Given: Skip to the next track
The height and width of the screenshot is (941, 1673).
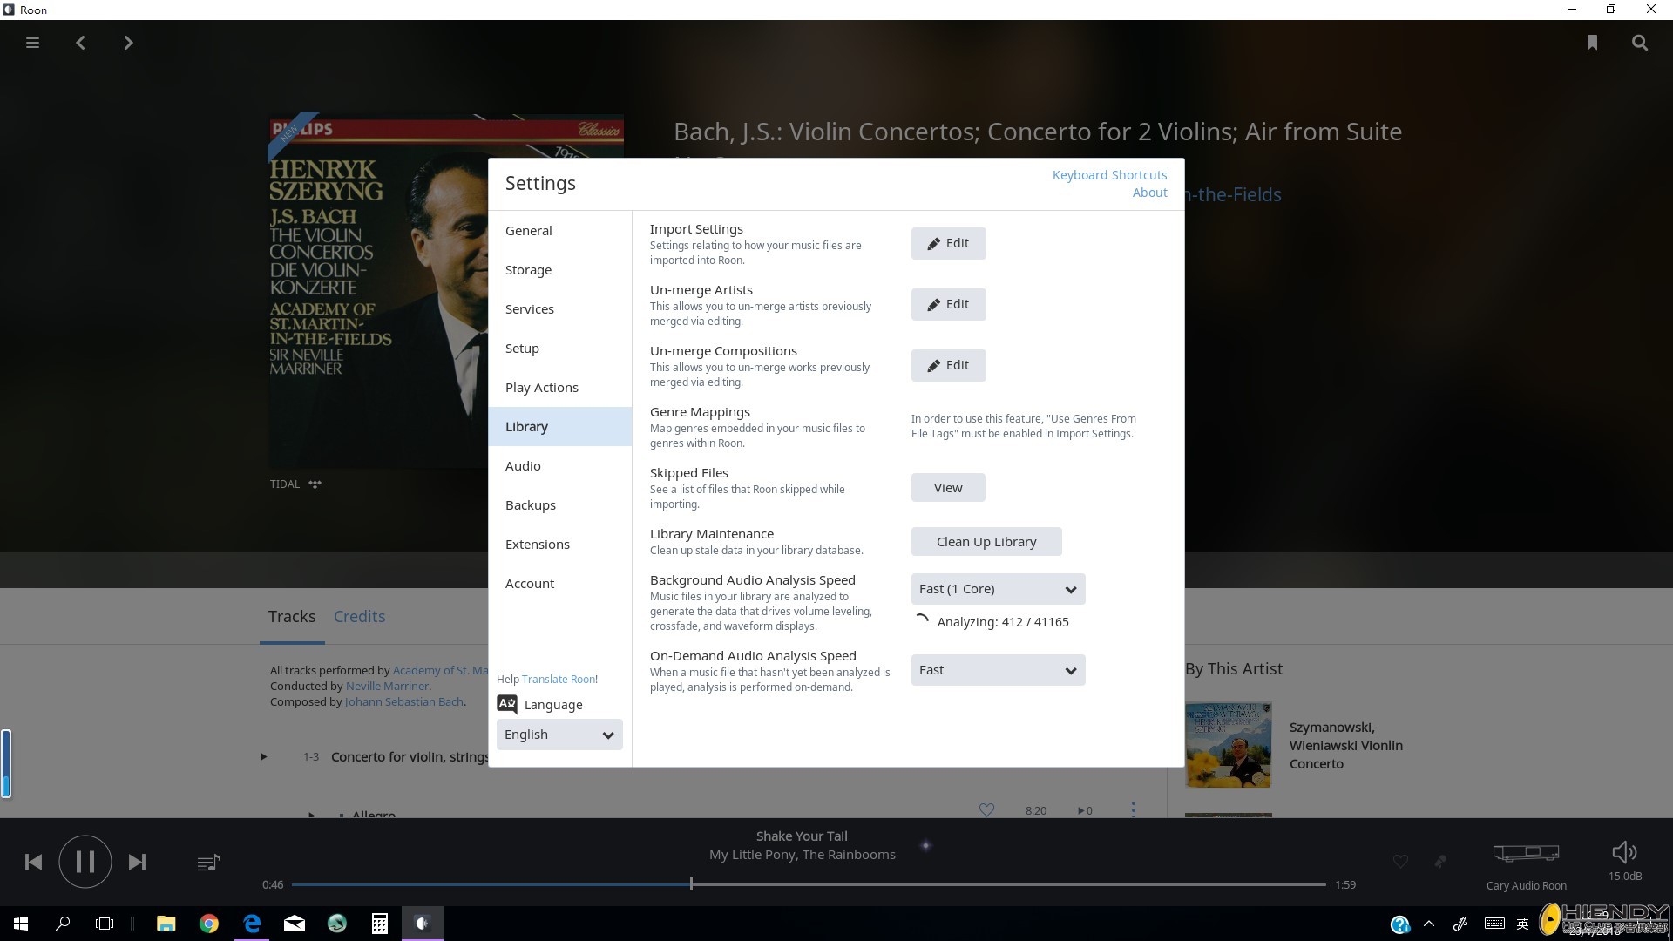Looking at the screenshot, I should coord(137,862).
